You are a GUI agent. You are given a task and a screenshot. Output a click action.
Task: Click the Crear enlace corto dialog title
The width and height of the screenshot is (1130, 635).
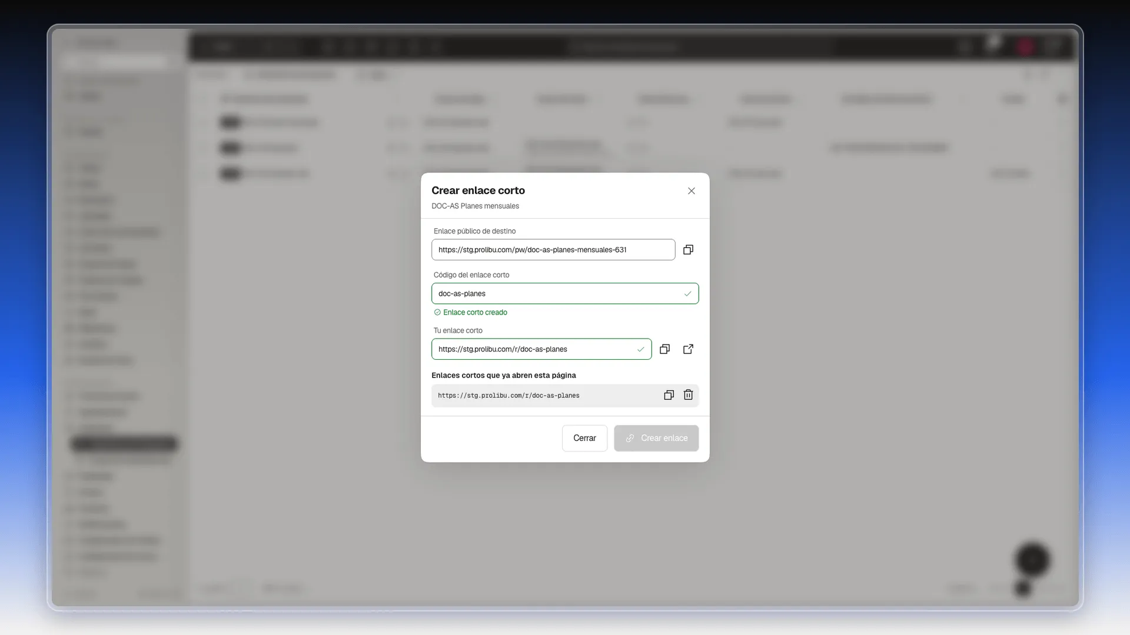[x=478, y=190]
